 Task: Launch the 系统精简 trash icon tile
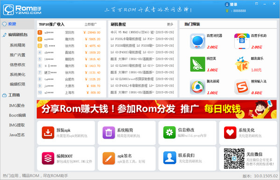(109, 133)
